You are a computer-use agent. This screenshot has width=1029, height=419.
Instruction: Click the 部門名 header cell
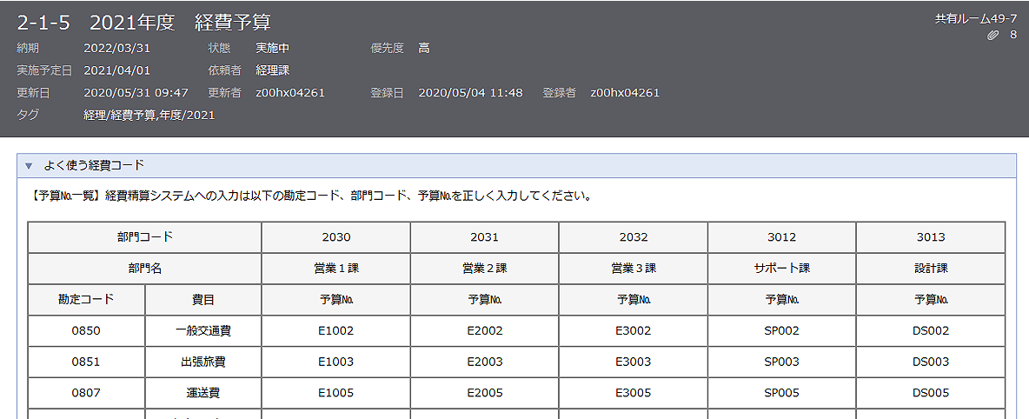click(x=144, y=269)
